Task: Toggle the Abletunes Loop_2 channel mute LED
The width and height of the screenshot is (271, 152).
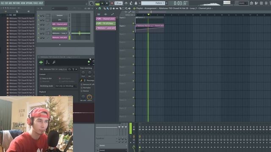Action: [x=39, y=33]
